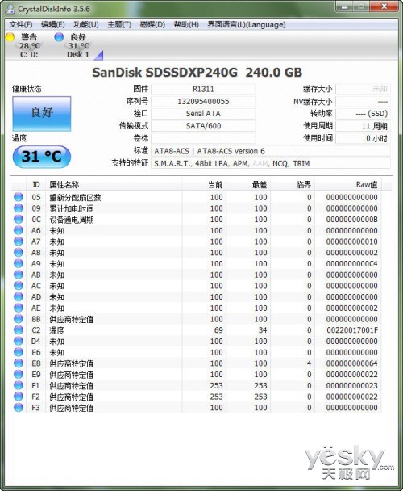The width and height of the screenshot is (403, 491).
Task: Click status icon of row A9
Action: 19,263
